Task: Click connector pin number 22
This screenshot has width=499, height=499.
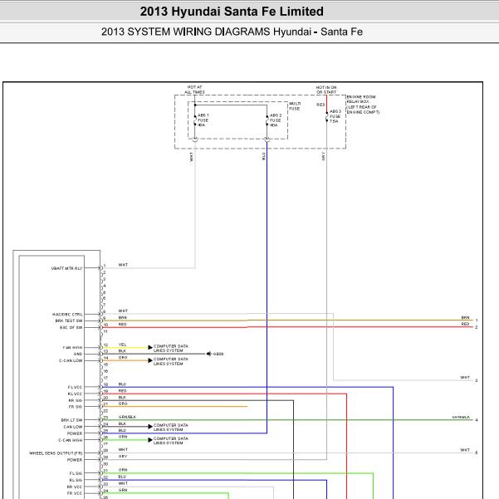Action: pos(105,411)
